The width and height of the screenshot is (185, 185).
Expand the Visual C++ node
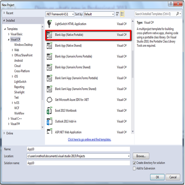click(x=9, y=119)
